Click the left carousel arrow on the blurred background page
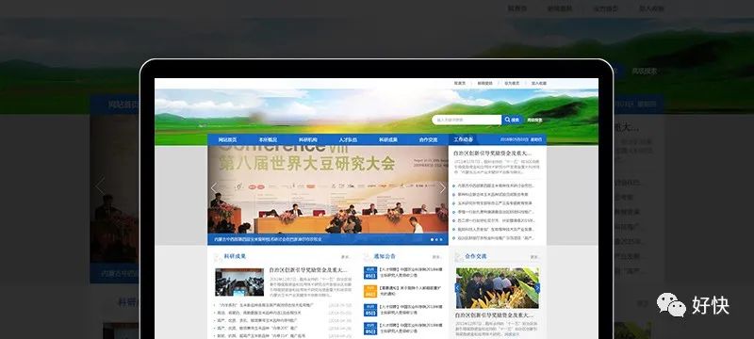 click(x=100, y=186)
